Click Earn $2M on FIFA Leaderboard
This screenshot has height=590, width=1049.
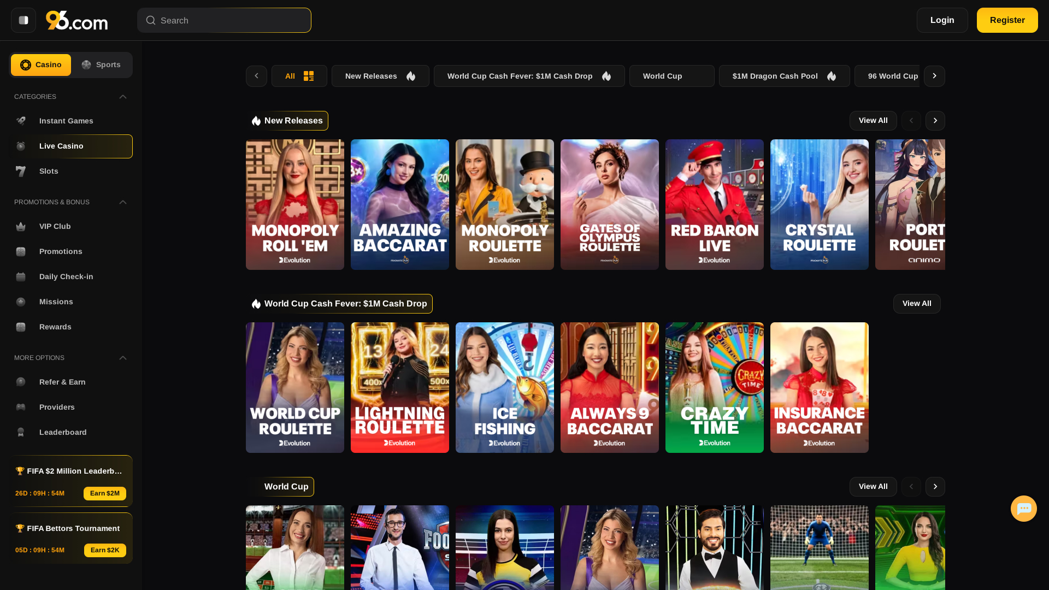click(105, 493)
